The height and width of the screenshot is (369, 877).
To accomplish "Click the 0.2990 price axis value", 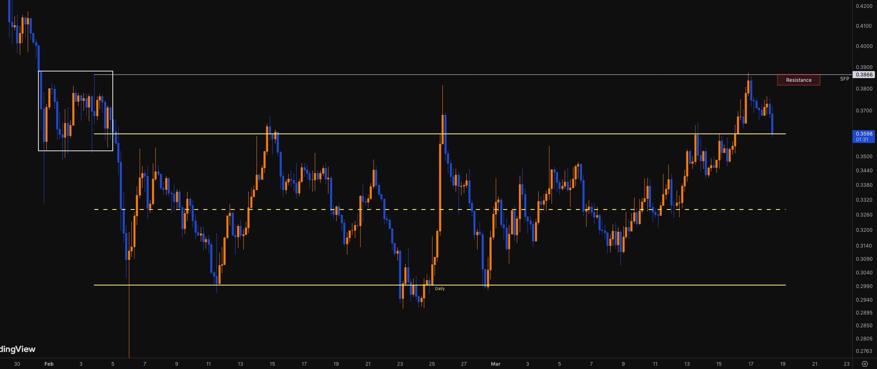I will 864,286.
